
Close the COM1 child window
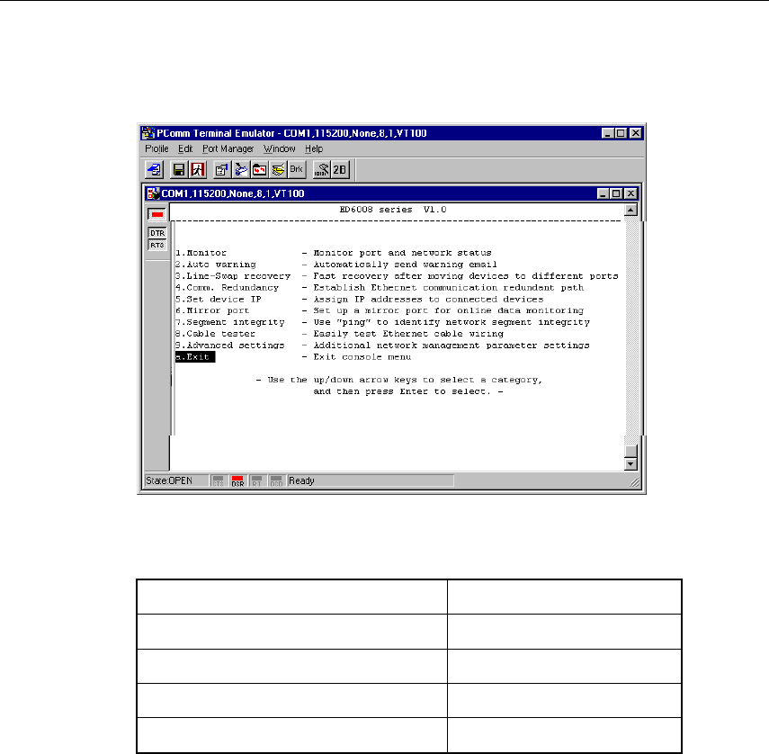coord(630,193)
